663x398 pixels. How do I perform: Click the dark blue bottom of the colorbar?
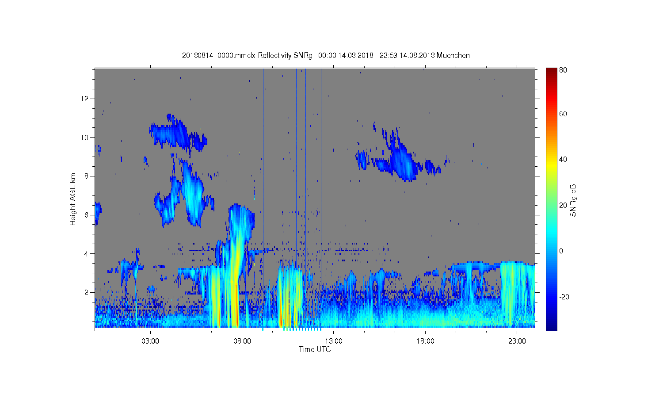point(552,326)
